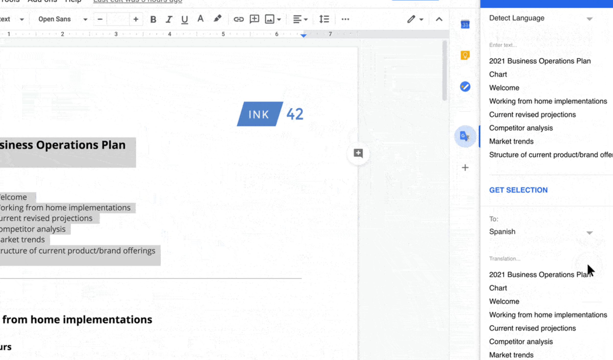
Task: Toggle underline formatting
Action: tap(184, 19)
